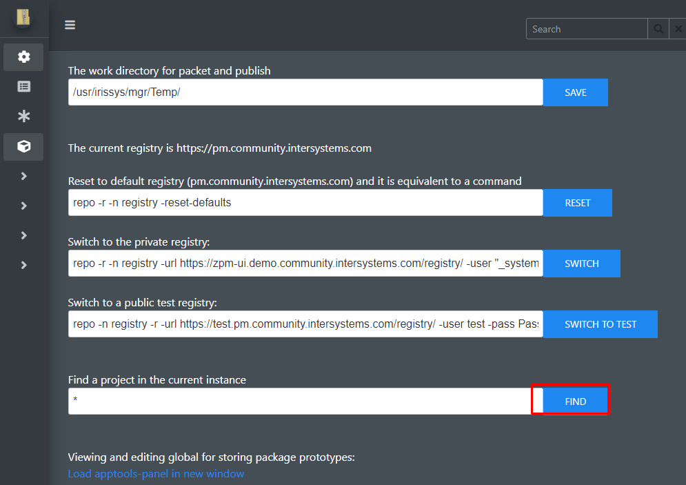Click the magnifier search icon

tap(658, 29)
